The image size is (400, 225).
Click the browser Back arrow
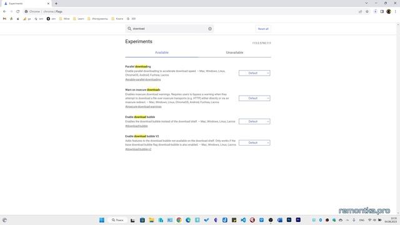[x=4, y=11]
